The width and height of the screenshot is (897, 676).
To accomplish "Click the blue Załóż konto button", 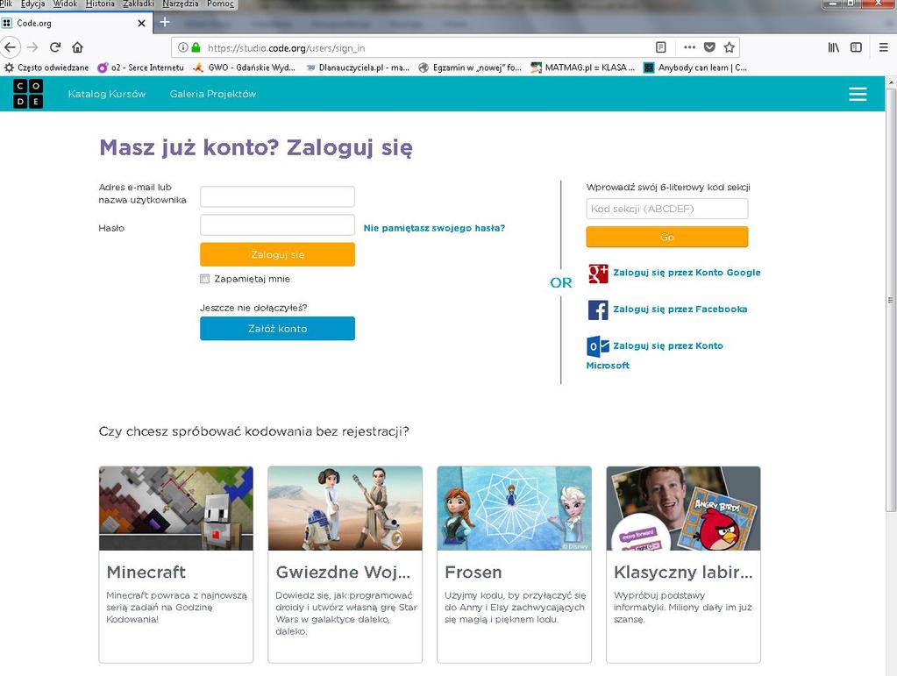I will point(277,328).
